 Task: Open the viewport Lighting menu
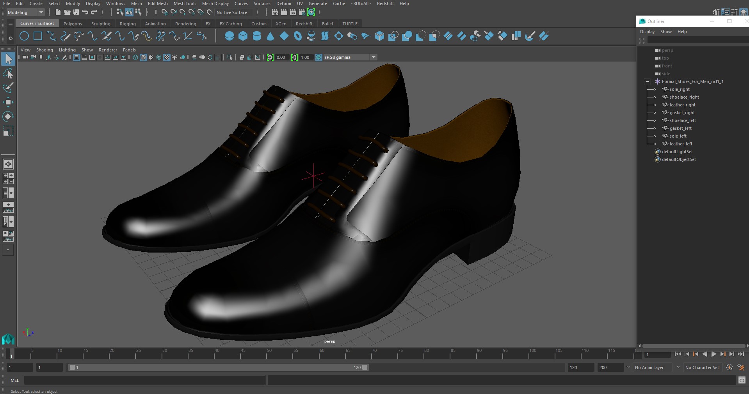point(67,50)
